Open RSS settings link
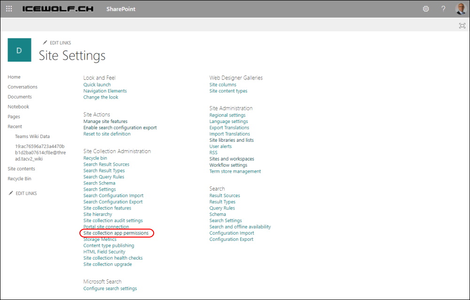 [x=213, y=153]
